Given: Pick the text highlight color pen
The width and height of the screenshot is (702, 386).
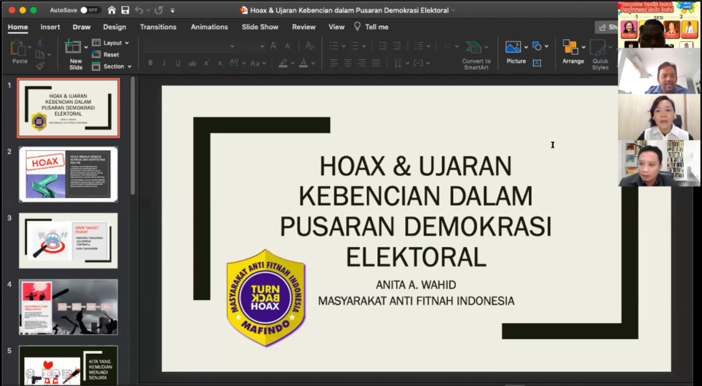Looking at the screenshot, I should 283,63.
